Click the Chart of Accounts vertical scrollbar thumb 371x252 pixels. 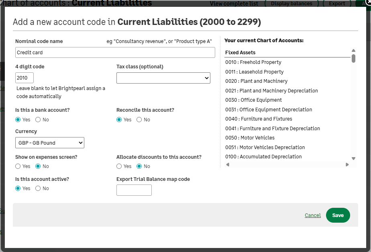pos(353,59)
